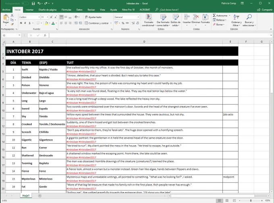Image resolution: width=274 pixels, height=203 pixels.
Task: Click the Rellenar fill button
Action: pyautogui.click(x=220, y=20)
